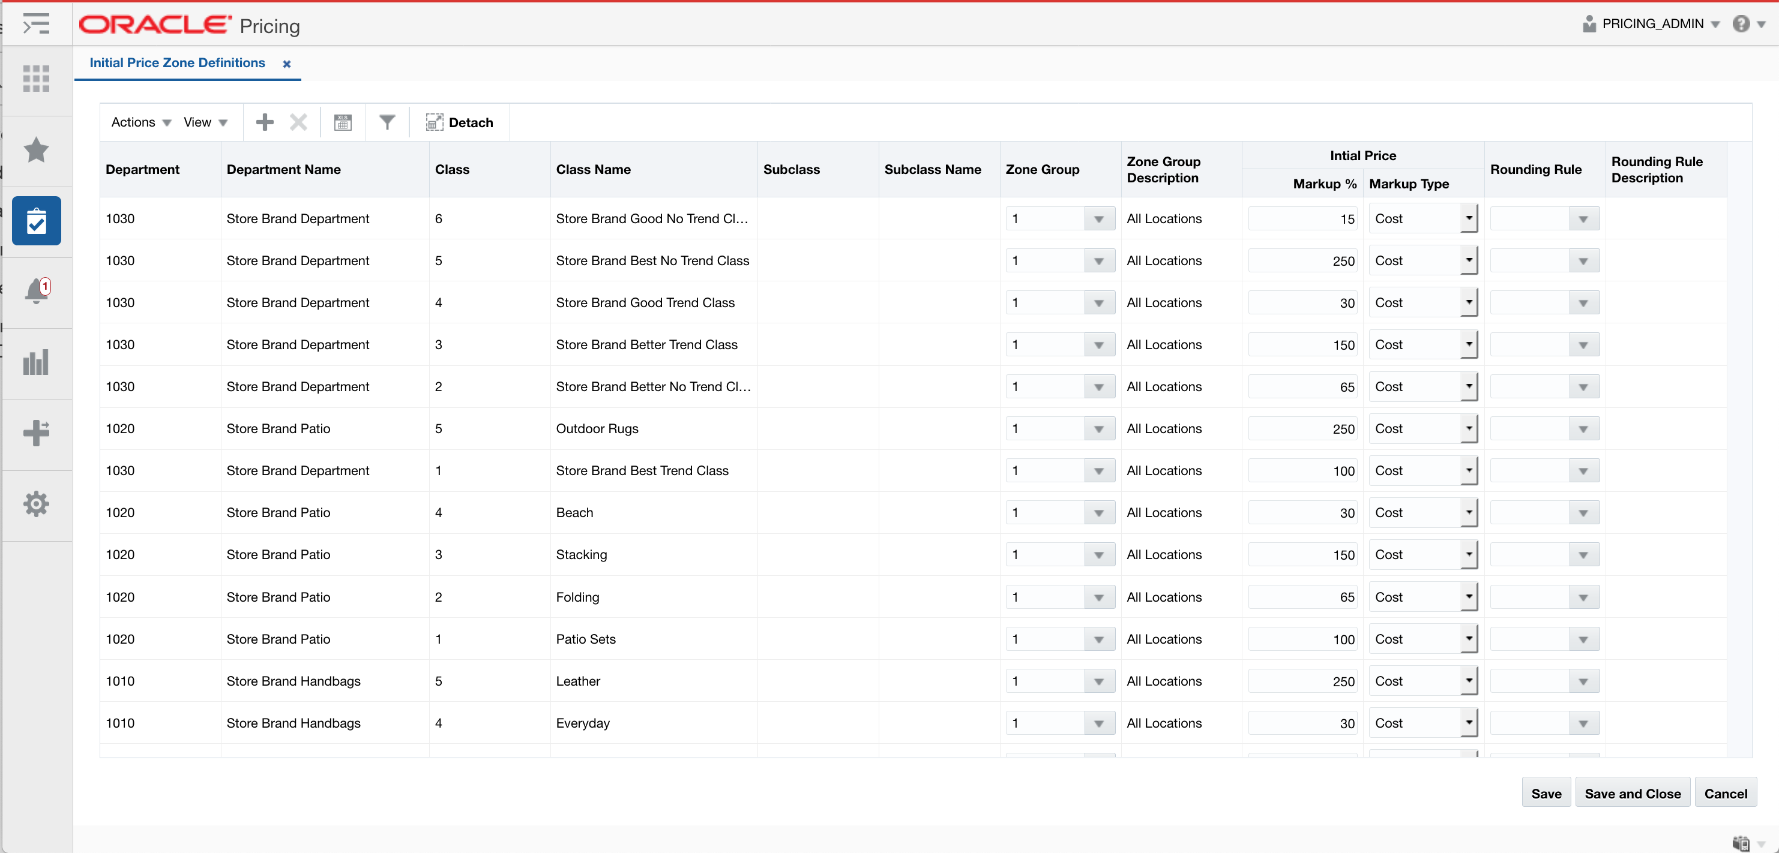The image size is (1779, 853).
Task: Click Save and Close
Action: pyautogui.click(x=1633, y=792)
